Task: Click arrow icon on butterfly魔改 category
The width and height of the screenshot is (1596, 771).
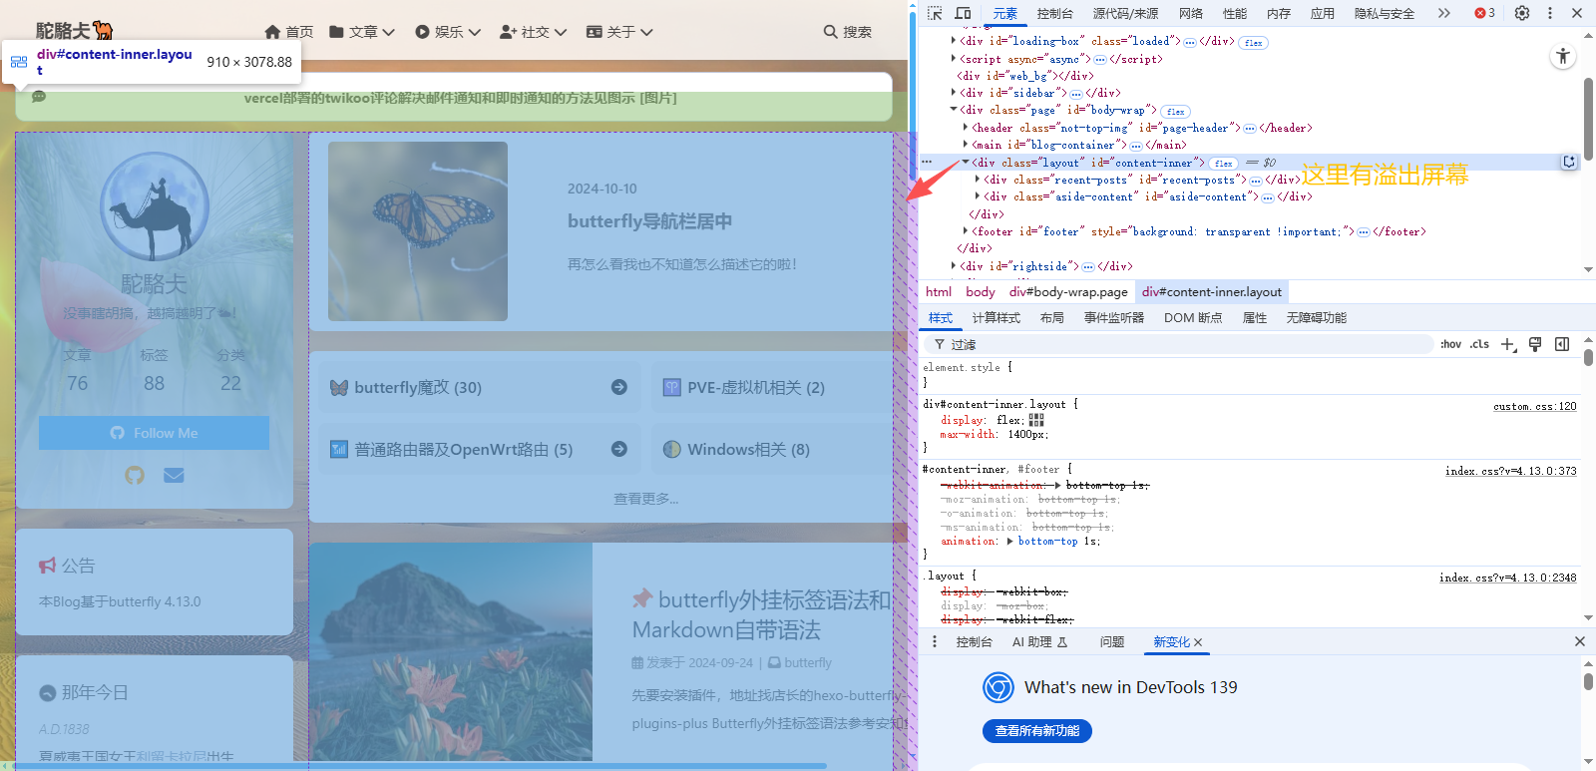Action: pos(619,387)
